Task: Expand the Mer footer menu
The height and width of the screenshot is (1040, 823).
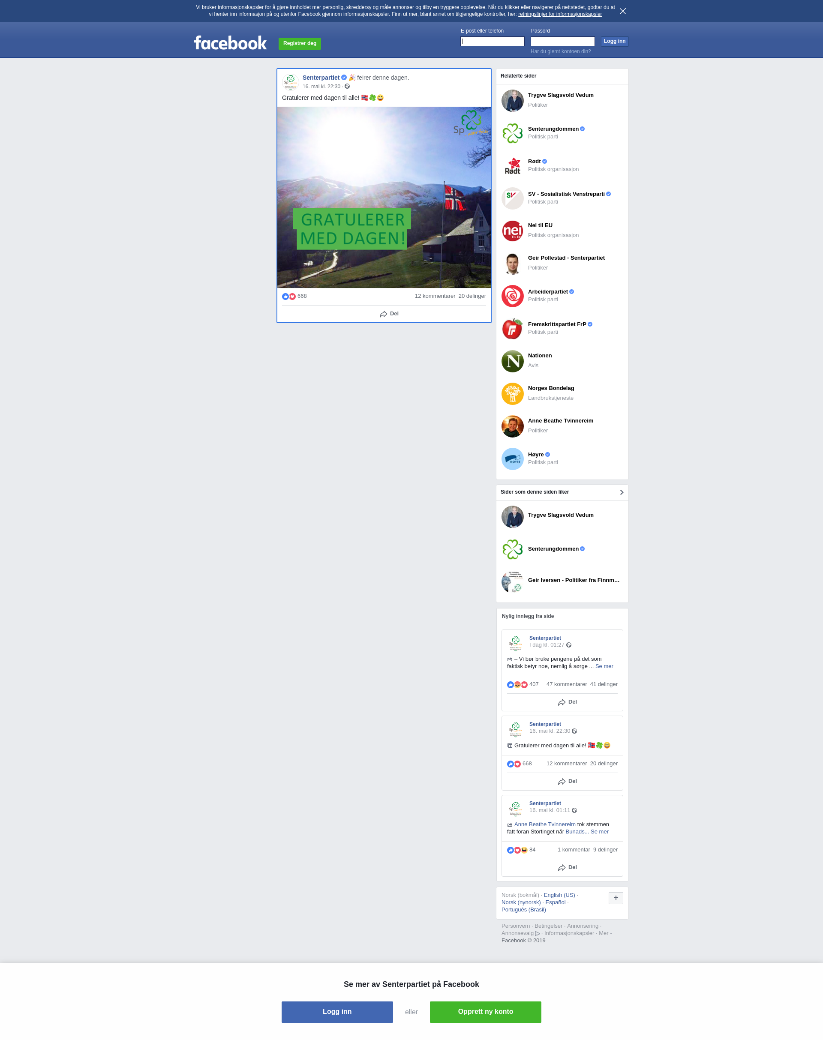Action: pos(605,932)
